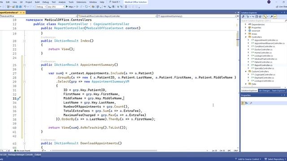287x161 pixels.
Task: Click the Properties panel Alphabetical sort icon
Action: tap(247, 103)
